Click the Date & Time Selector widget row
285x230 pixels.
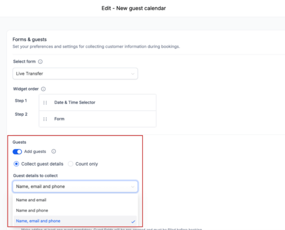point(97,102)
